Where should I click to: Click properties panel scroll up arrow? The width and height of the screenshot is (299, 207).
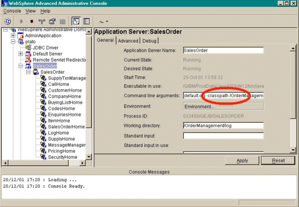[293, 48]
